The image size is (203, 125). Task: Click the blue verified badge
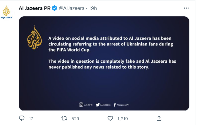point(55,8)
